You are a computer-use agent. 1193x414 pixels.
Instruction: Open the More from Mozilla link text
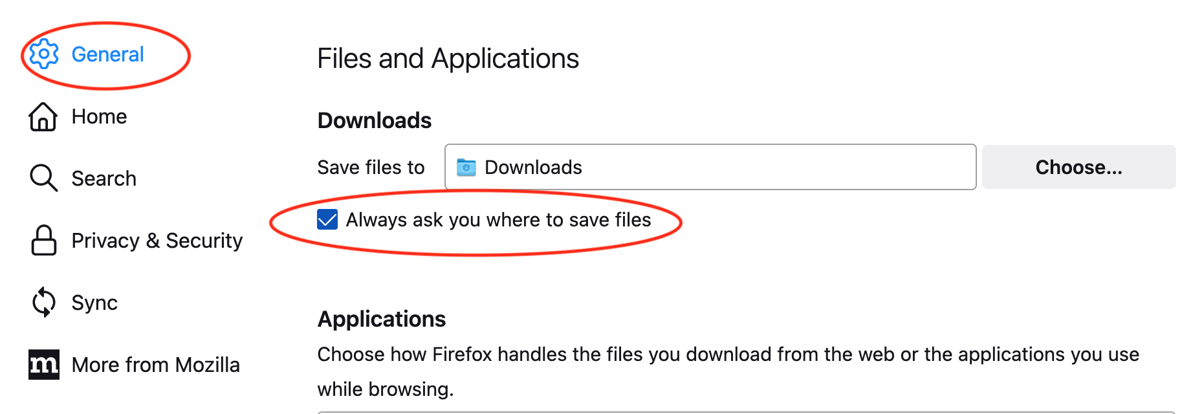155,365
